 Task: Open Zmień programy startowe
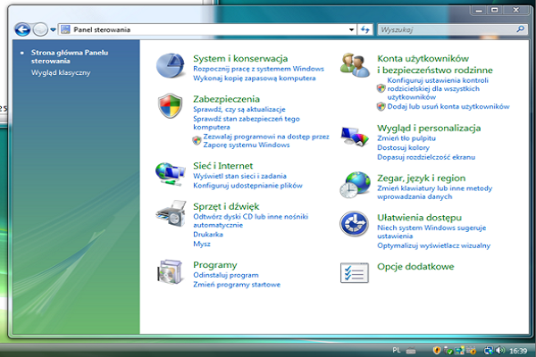[237, 285]
